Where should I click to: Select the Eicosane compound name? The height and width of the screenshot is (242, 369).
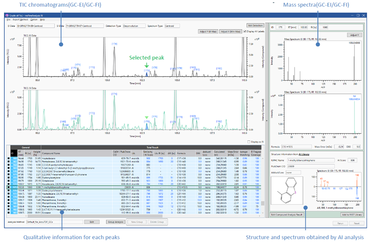coord(47,213)
